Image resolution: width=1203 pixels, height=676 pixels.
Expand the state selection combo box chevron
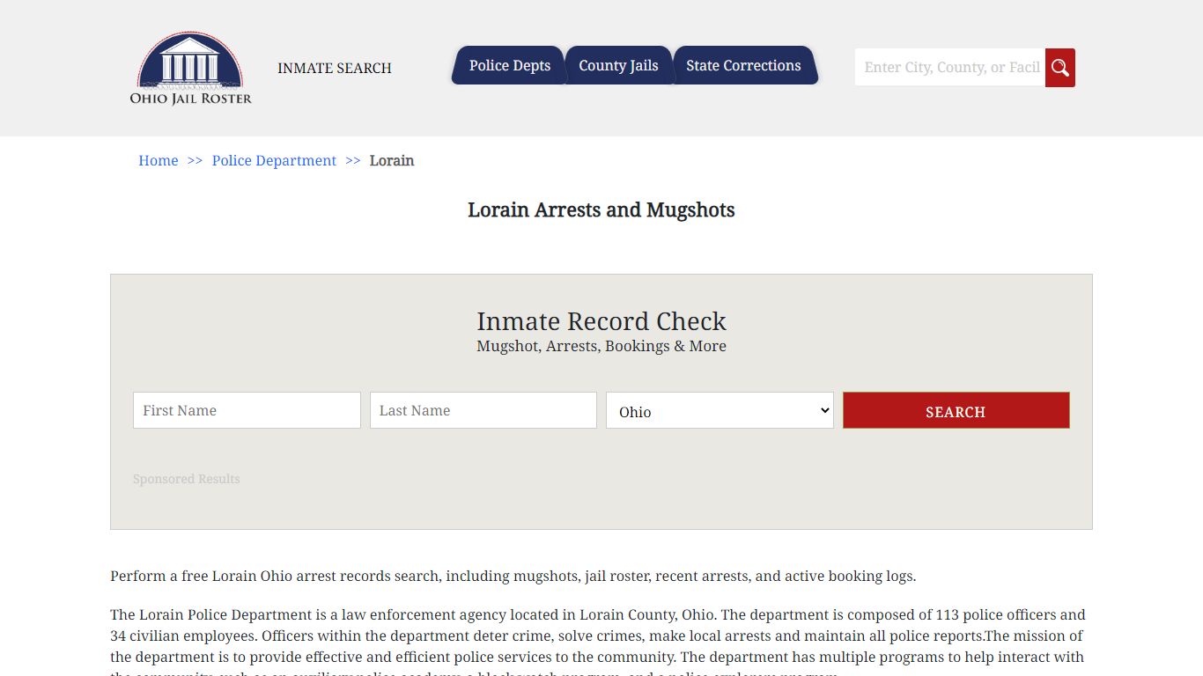point(822,410)
